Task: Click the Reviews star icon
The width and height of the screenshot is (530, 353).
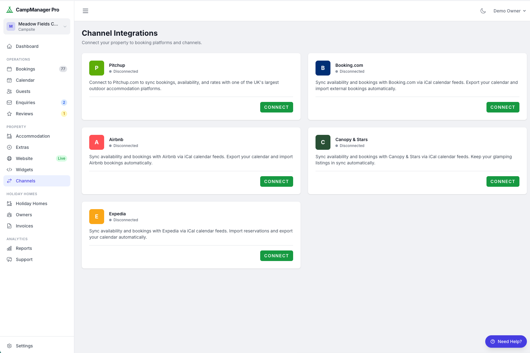Action: (9, 114)
